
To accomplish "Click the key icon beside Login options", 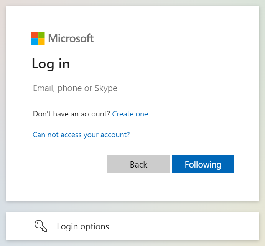I will [41, 226].
